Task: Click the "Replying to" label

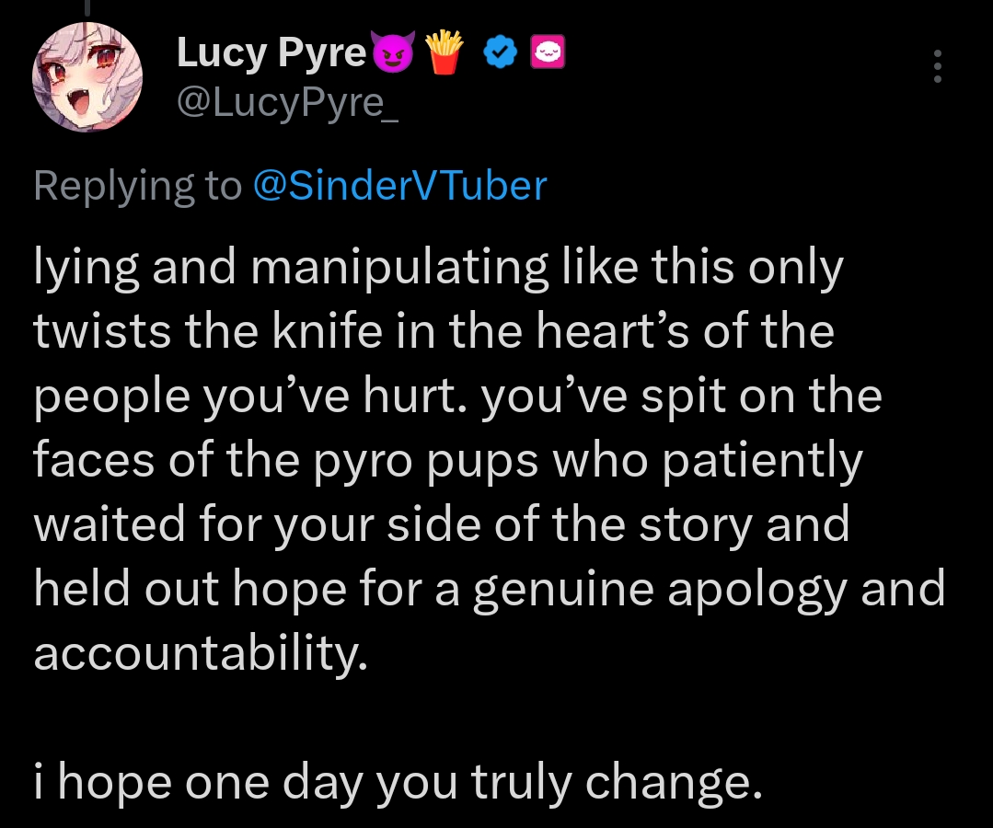Action: [137, 186]
